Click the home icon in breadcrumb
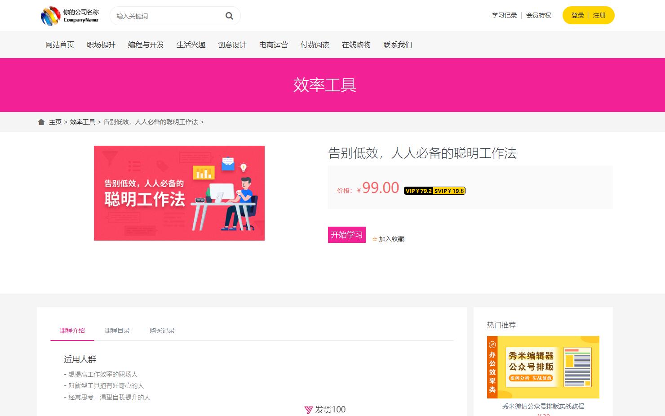 tap(41, 122)
